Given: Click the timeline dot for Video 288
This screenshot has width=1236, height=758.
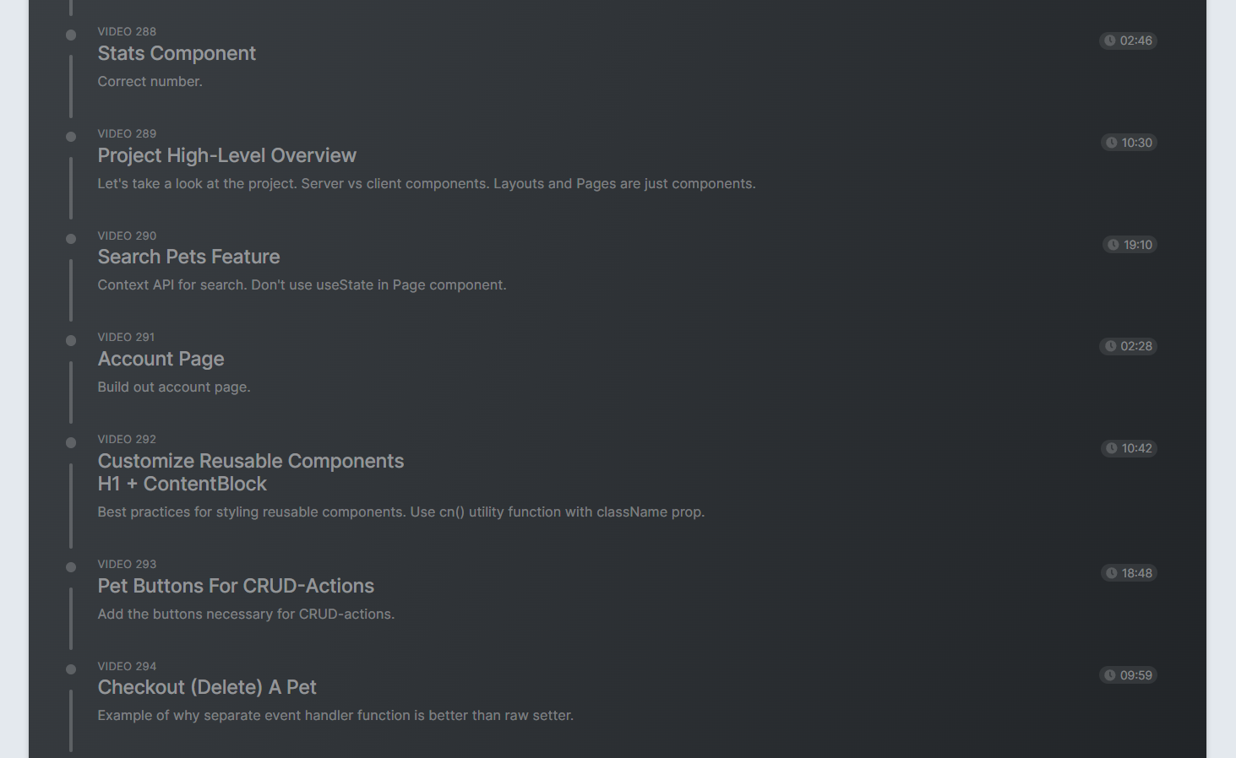Looking at the screenshot, I should 71,35.
